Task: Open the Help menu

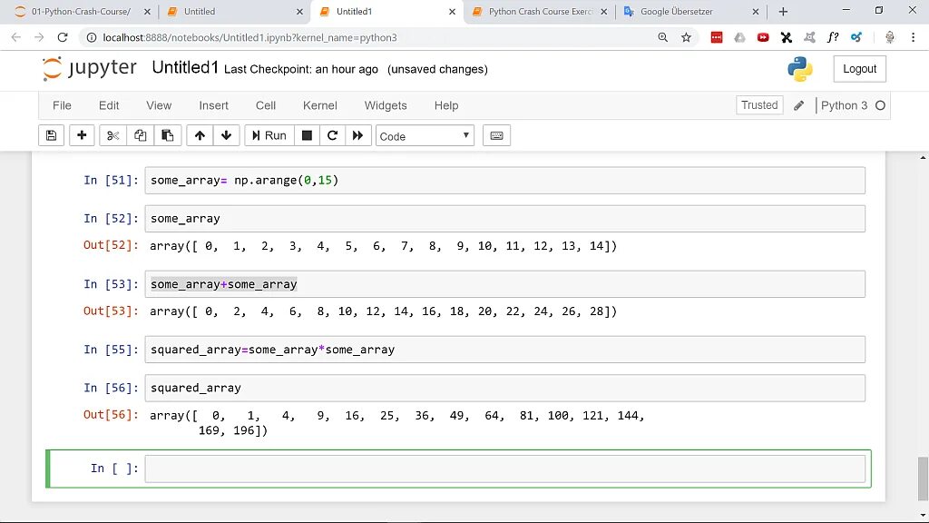Action: point(446,105)
